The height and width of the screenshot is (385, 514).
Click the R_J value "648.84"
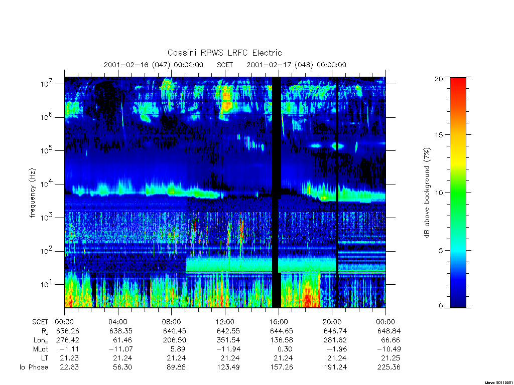coord(389,331)
